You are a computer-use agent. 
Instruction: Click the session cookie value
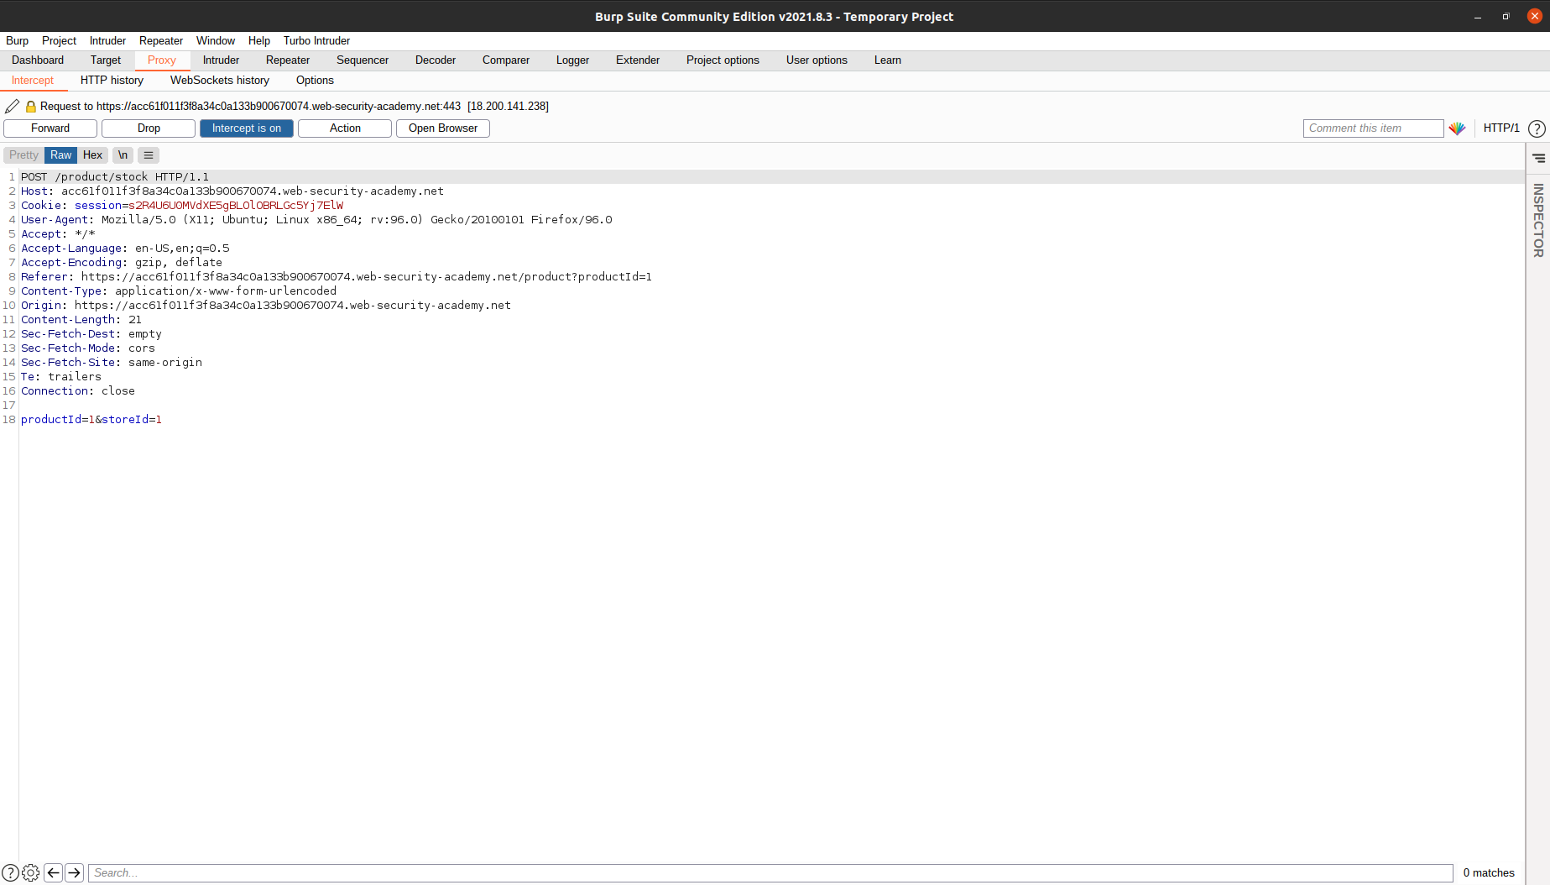[236, 206]
